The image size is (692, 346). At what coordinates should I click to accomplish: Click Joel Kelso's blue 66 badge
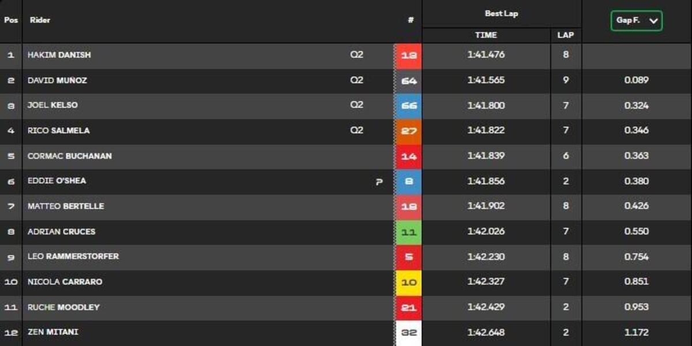[x=408, y=106]
